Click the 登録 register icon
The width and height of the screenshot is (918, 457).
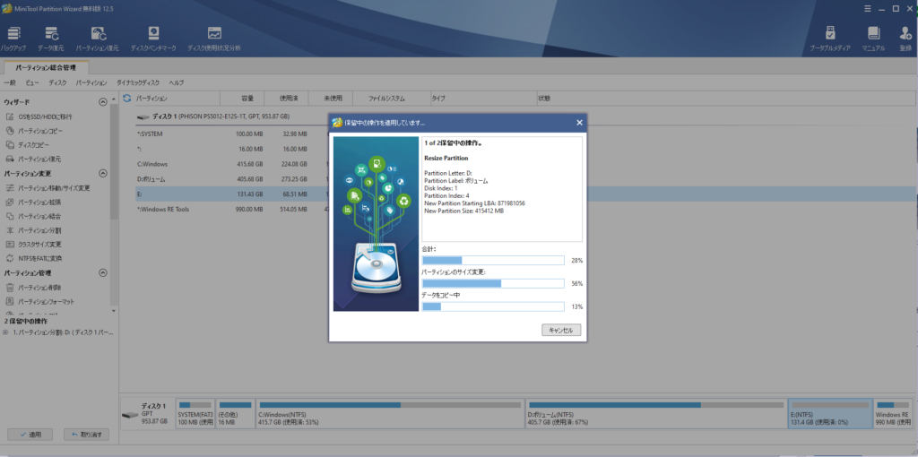[905, 39]
